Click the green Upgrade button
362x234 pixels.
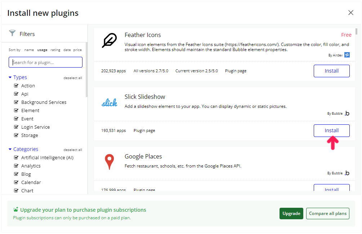[x=291, y=214]
